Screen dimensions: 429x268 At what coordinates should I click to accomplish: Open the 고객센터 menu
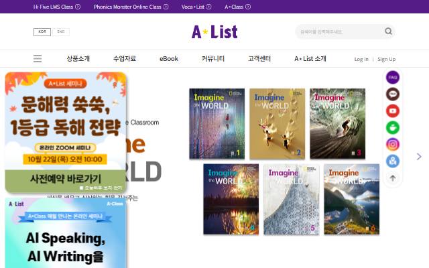259,58
